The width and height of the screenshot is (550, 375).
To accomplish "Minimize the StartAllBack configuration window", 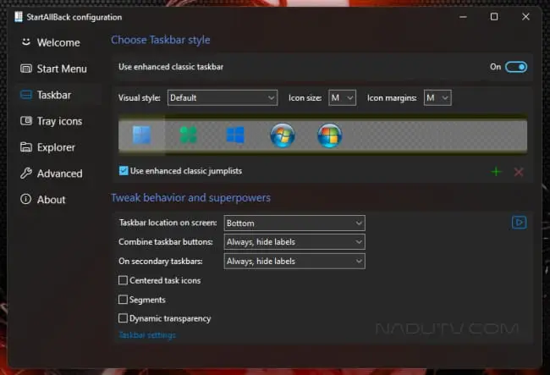I will (x=463, y=16).
